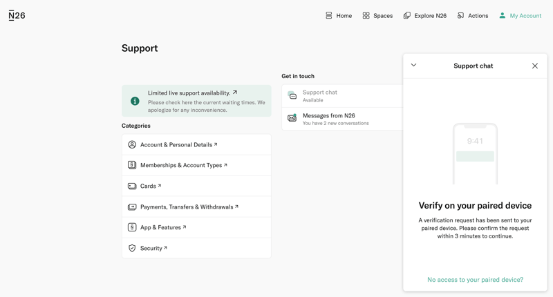
Task: Select Support chat under Get in touch
Action: pos(342,96)
